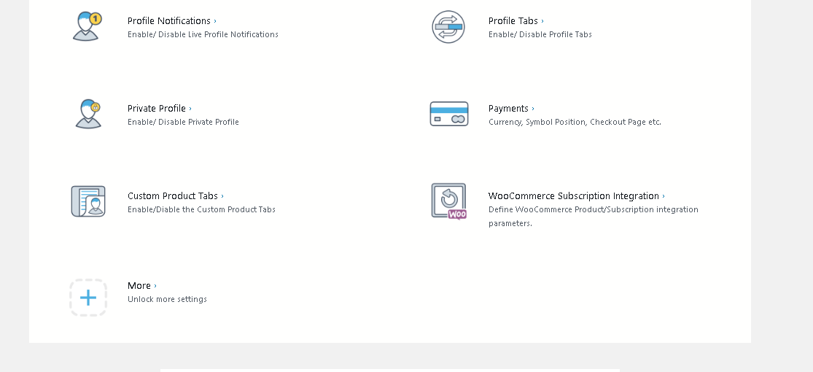Click the Profile Notifications user icon
The image size is (813, 372).
[x=87, y=26]
